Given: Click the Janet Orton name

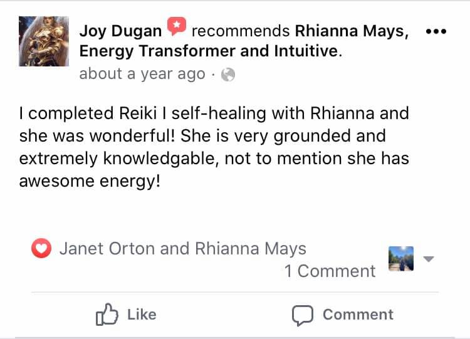Looking at the screenshot, I should click(107, 249).
